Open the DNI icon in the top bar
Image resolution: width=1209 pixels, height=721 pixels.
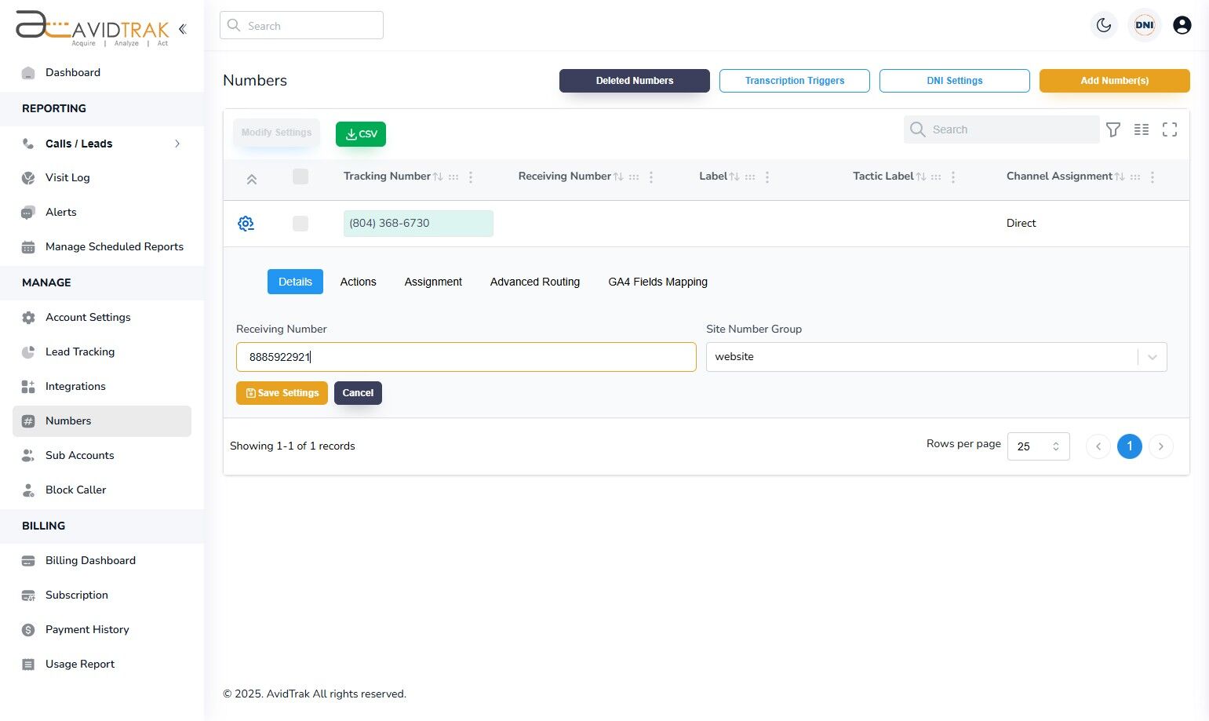point(1144,24)
